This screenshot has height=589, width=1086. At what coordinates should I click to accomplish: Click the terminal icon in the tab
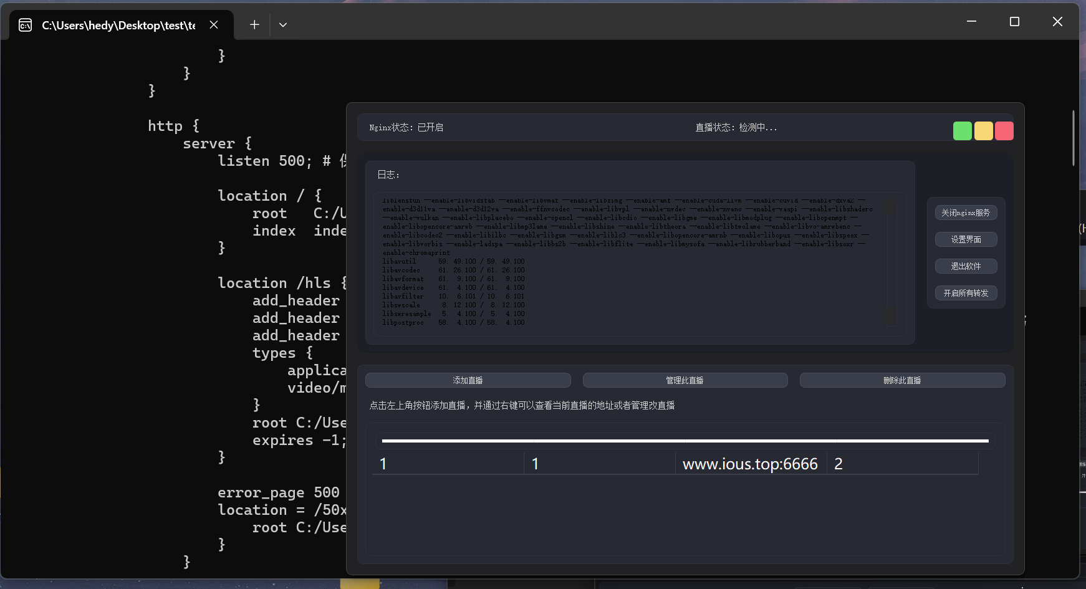[x=26, y=25]
